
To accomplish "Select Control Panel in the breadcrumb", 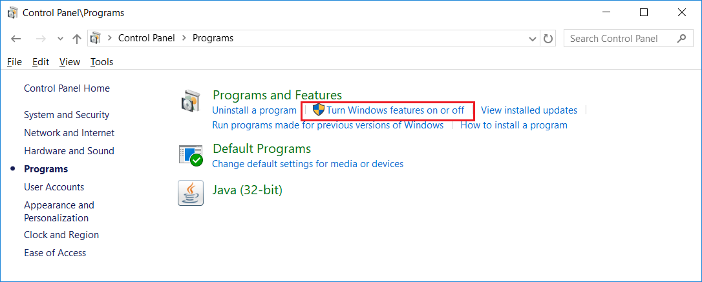I will (146, 39).
